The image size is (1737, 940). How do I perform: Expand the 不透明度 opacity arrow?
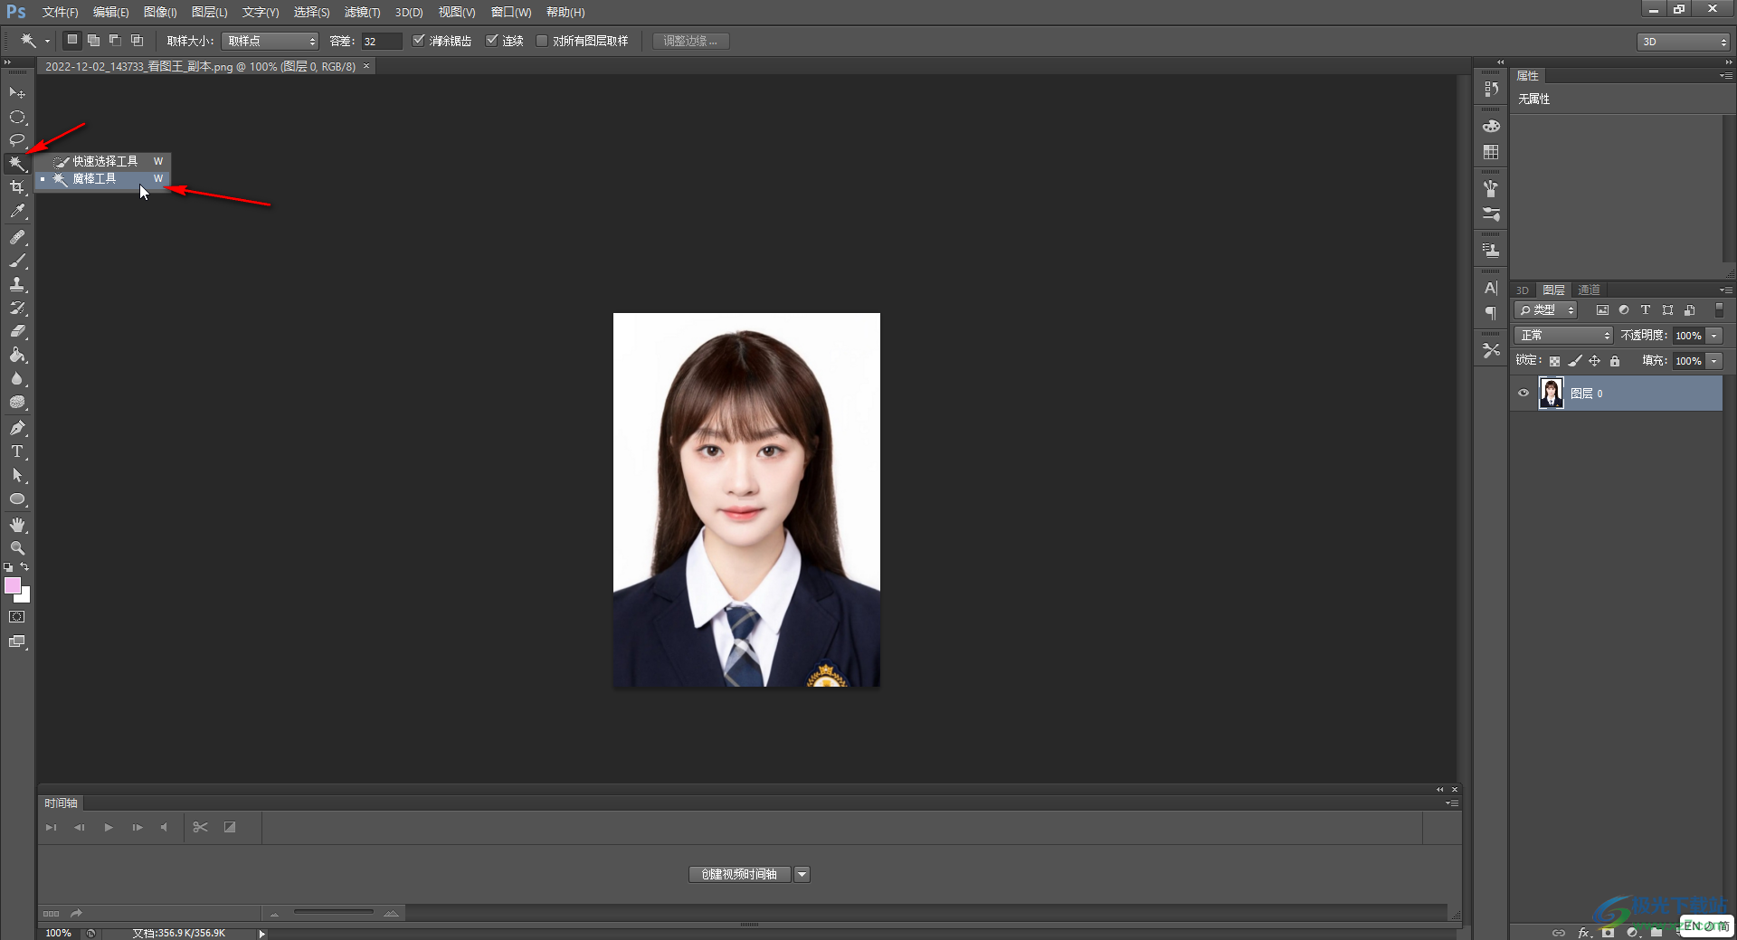1714,336
